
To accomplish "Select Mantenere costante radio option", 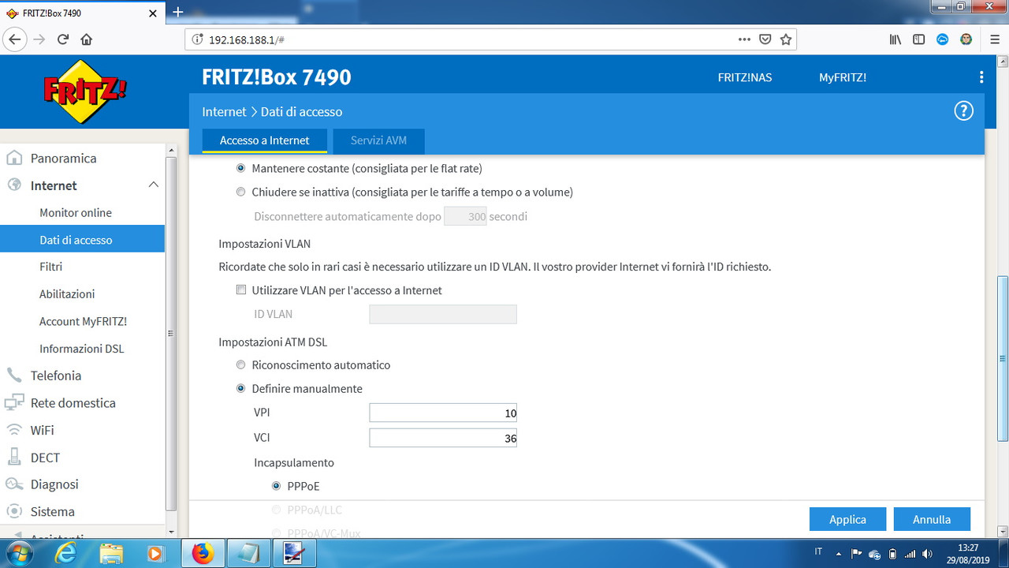I will pos(241,168).
